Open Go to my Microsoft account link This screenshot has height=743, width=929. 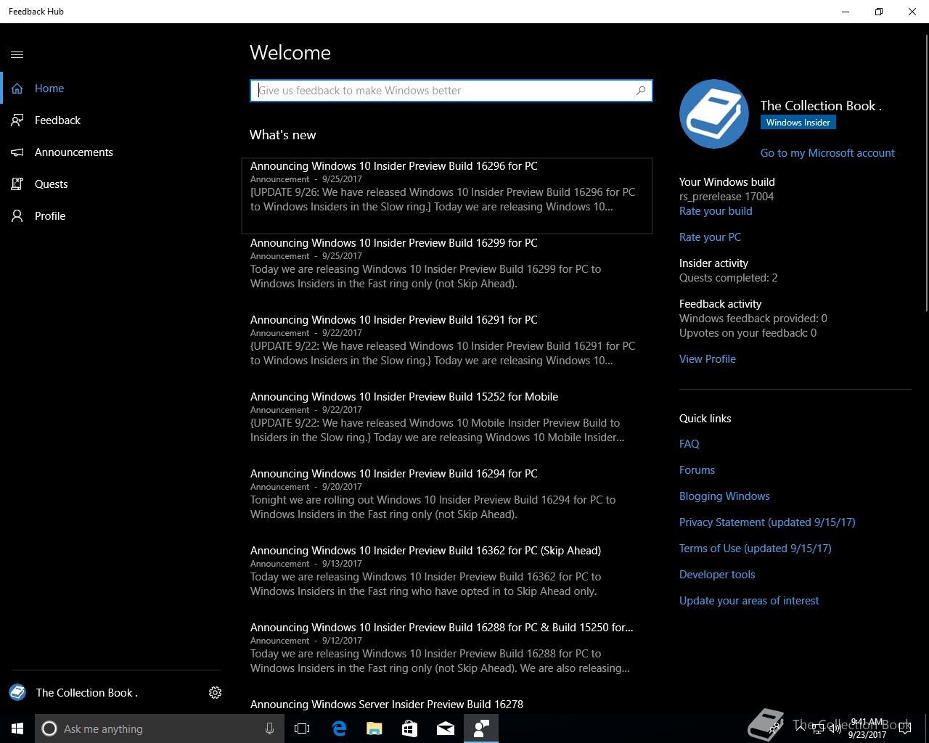click(827, 153)
